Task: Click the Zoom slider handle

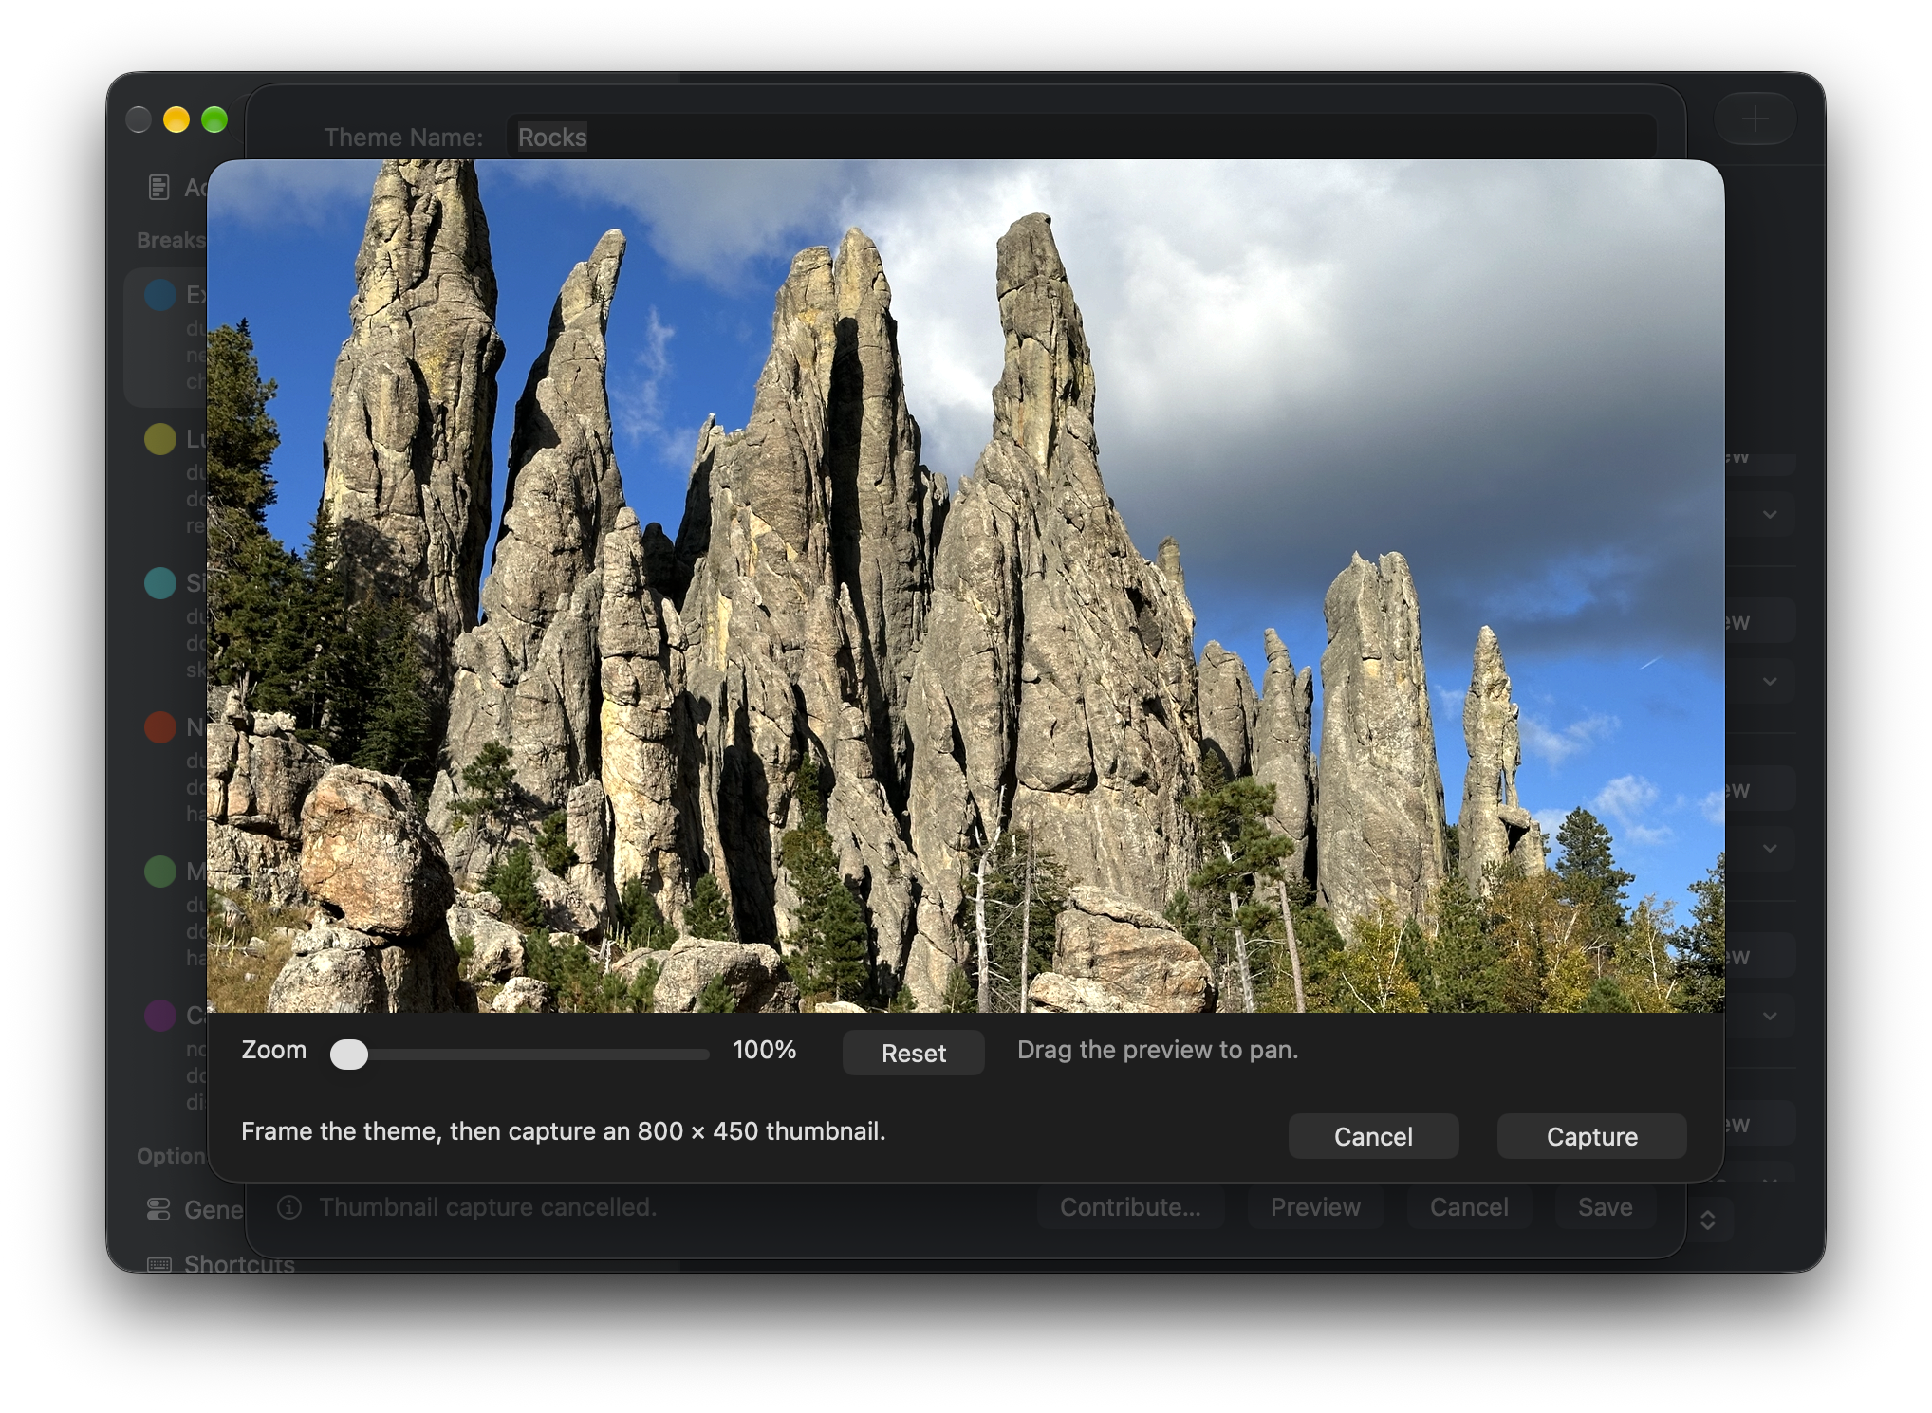Action: pos(349,1054)
